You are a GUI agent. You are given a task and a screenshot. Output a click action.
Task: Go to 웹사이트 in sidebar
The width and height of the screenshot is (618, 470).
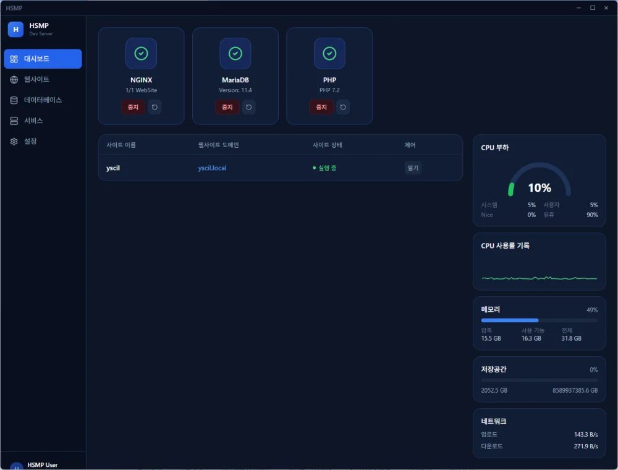[43, 79]
